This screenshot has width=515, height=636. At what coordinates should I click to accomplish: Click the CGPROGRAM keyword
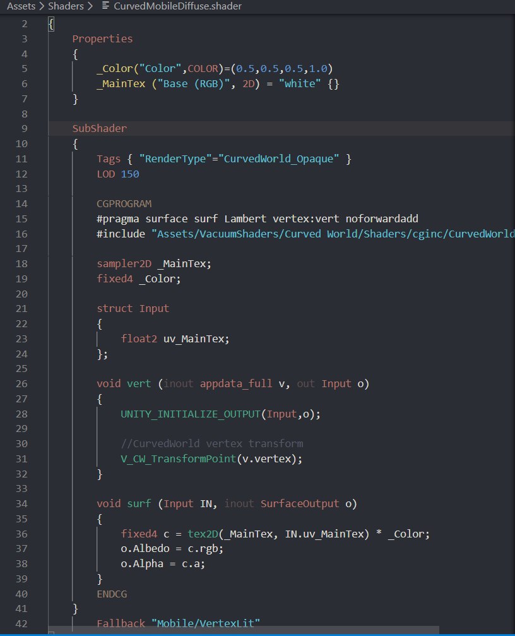coord(124,203)
